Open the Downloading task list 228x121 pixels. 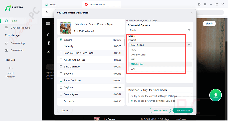(x=15, y=43)
